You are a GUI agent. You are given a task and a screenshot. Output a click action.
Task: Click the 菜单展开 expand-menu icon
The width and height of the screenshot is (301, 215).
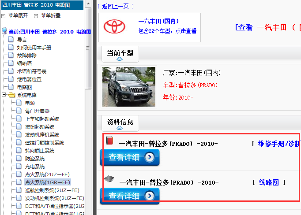pos(3,16)
